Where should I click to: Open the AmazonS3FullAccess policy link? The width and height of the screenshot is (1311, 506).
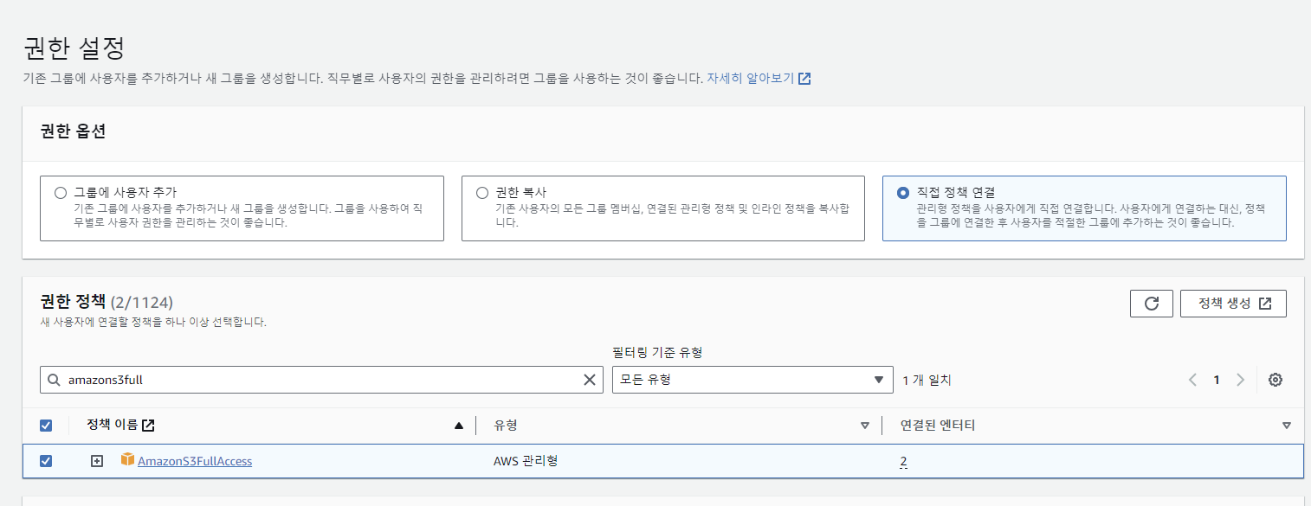(195, 461)
